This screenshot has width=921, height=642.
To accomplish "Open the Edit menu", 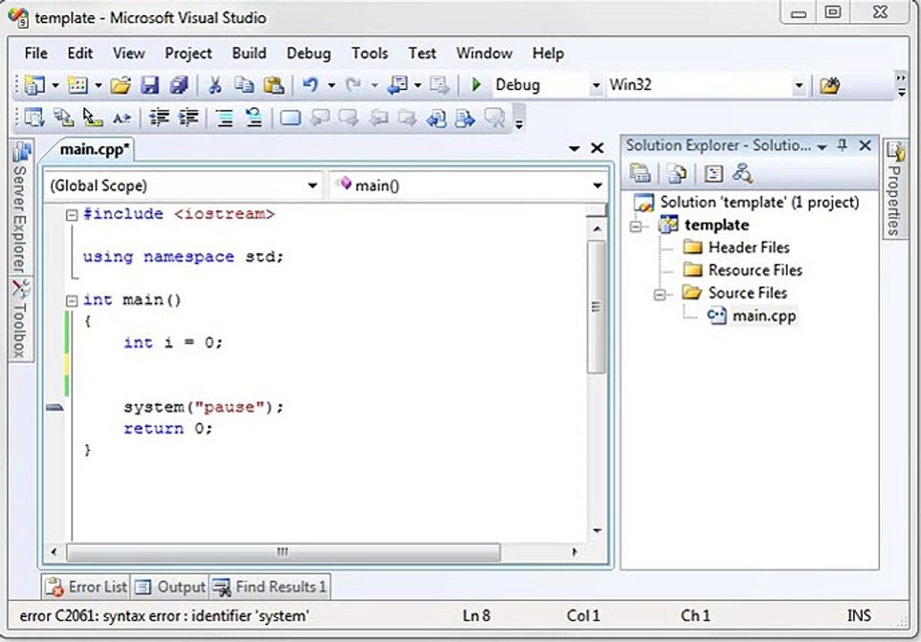I will point(80,53).
